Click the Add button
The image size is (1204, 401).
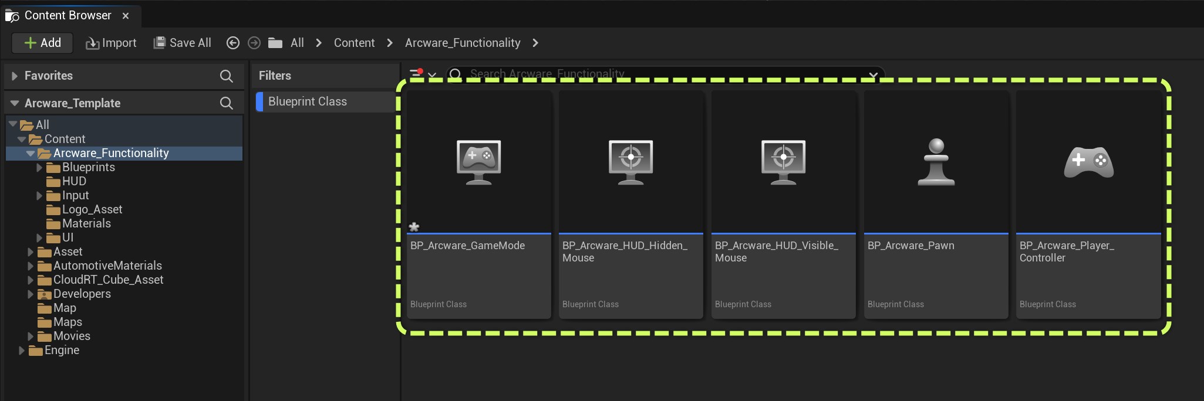click(42, 43)
